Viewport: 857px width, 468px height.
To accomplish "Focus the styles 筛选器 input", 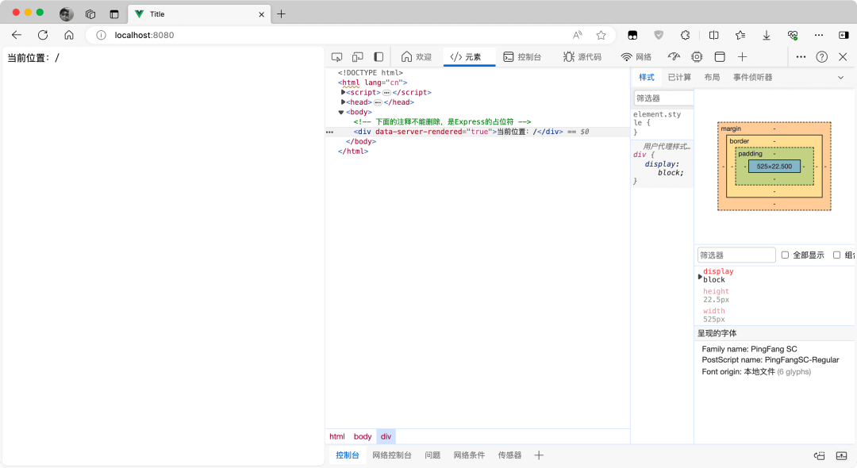I will pyautogui.click(x=663, y=98).
